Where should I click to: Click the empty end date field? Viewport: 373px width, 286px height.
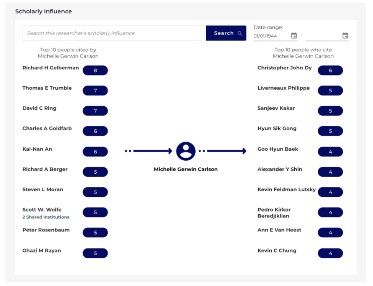(323, 36)
